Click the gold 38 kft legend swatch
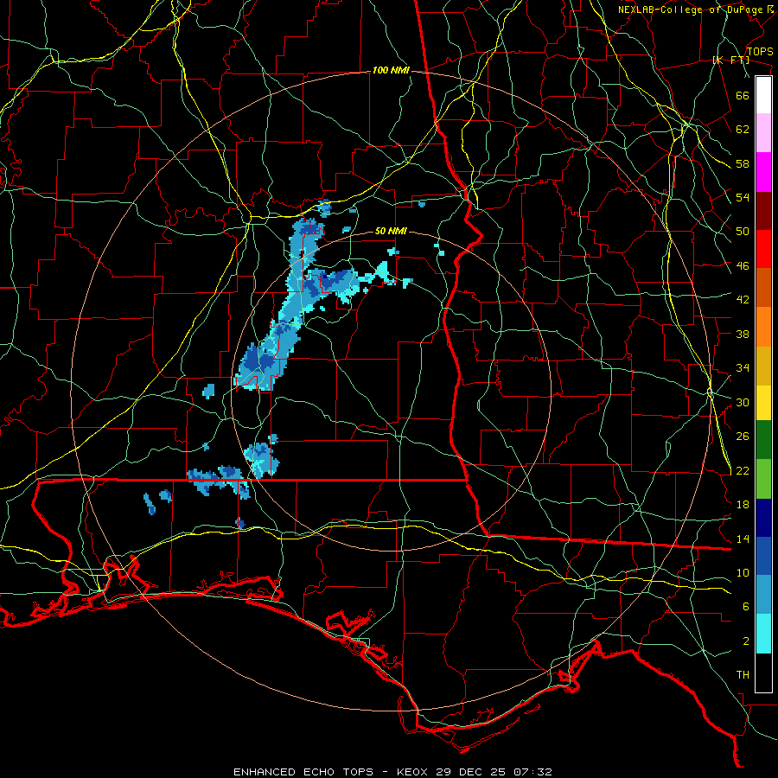778x778 pixels. click(x=763, y=366)
